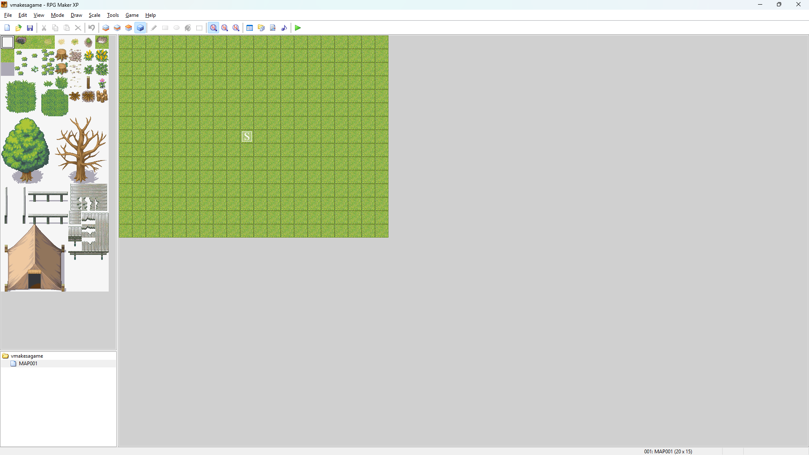Image resolution: width=809 pixels, height=455 pixels.
Task: Pick the yellow flower bush tile
Action: click(102, 55)
